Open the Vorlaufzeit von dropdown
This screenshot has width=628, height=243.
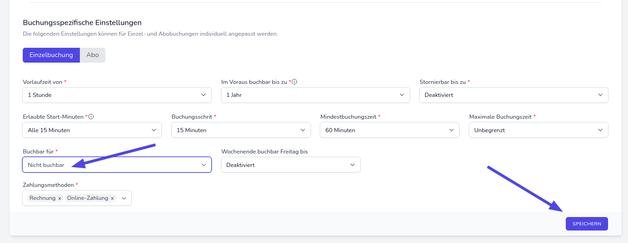tap(117, 95)
